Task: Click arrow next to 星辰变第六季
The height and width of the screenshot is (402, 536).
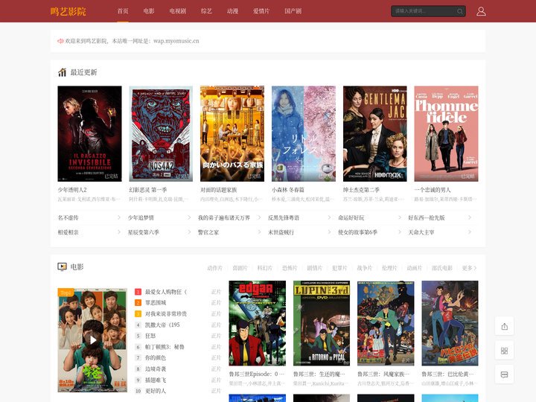Action: (189, 232)
